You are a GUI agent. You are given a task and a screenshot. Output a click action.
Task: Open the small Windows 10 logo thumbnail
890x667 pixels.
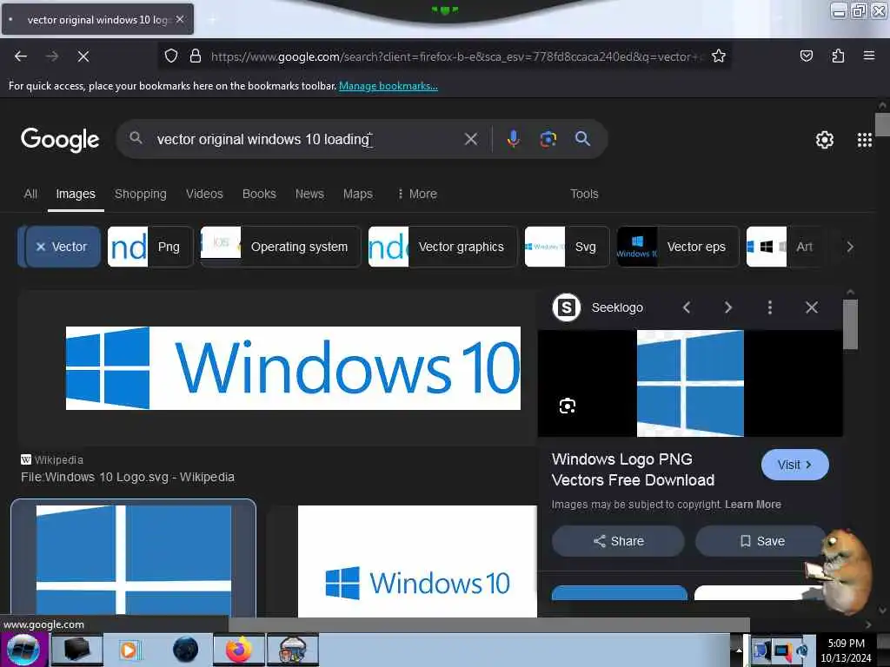[x=417, y=562]
